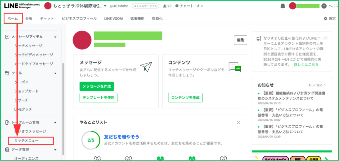Screen dimensions: 339x161
Task: Click the コミュニケーション plan badge
Action: 145,6
